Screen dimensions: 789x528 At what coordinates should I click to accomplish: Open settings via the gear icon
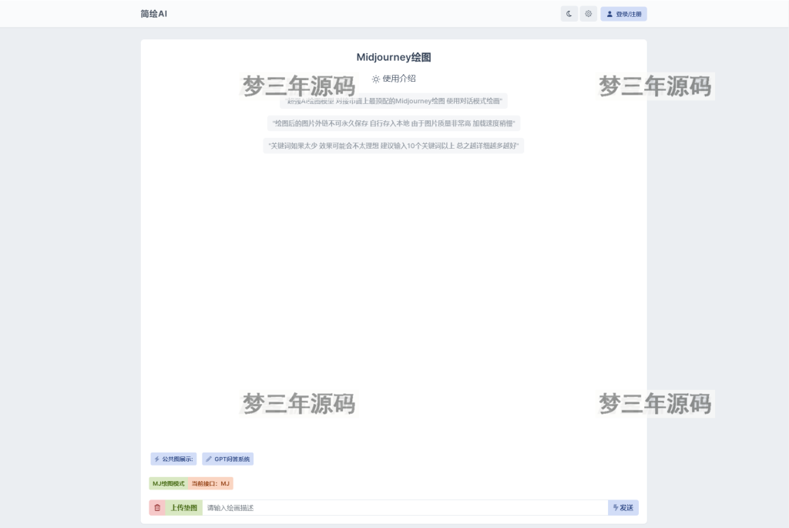click(588, 14)
